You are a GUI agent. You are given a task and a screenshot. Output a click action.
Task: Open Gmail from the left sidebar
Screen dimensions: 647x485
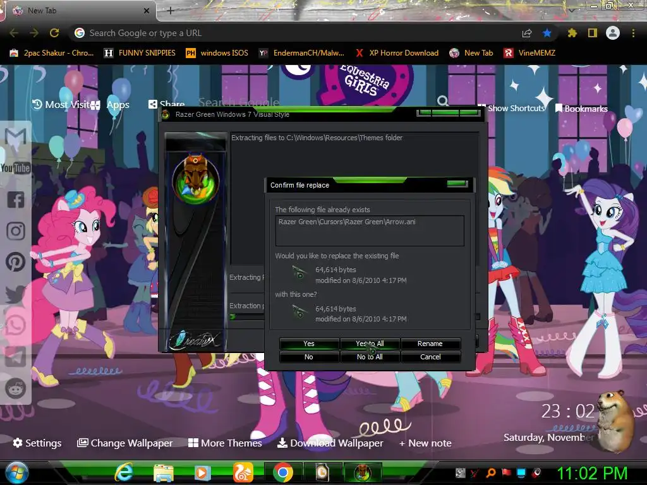16,136
